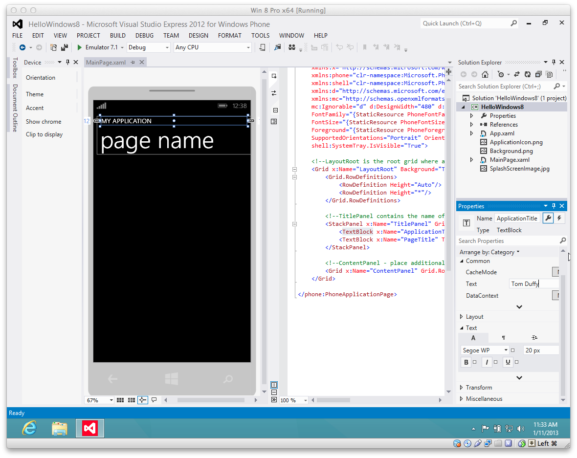Click the designer horizontal scrollbar
577x458 pixels.
211,400
